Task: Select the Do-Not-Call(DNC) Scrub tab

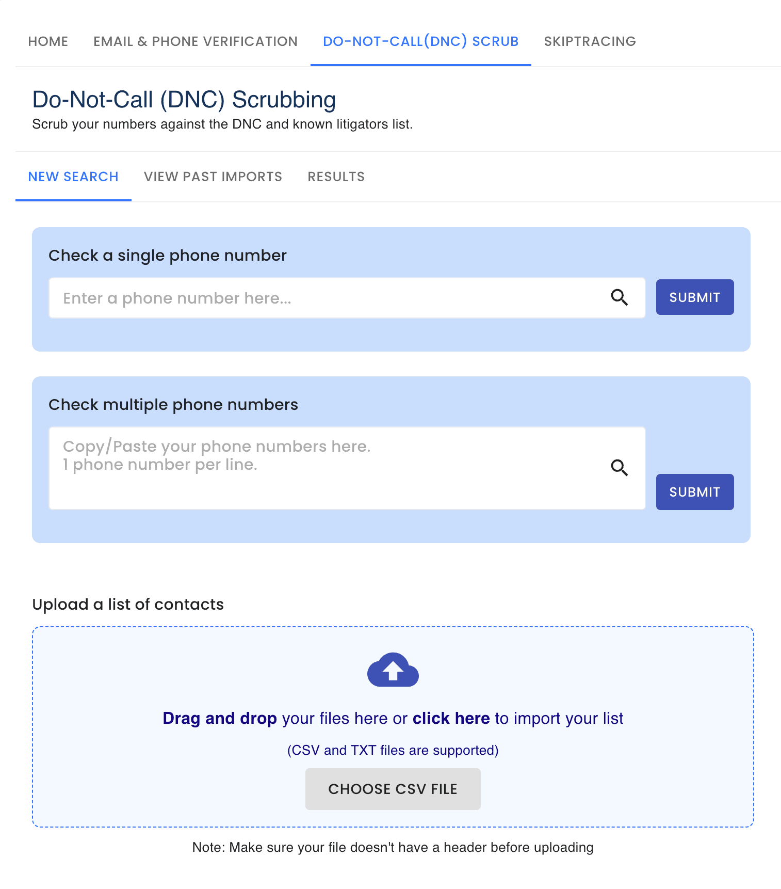Action: tap(420, 41)
